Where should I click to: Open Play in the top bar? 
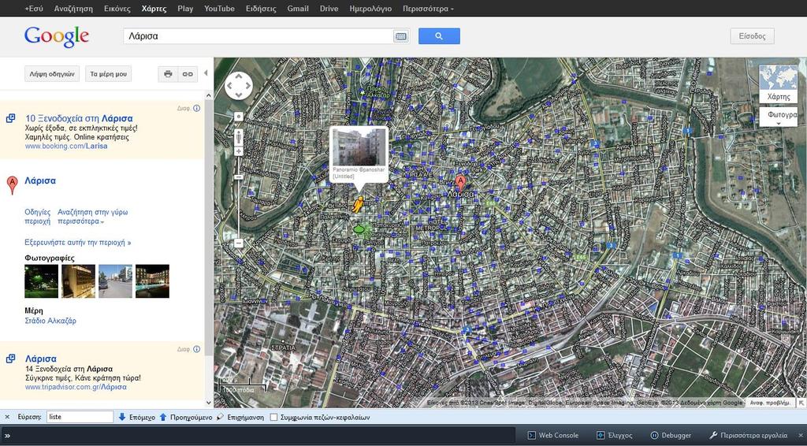(x=185, y=9)
